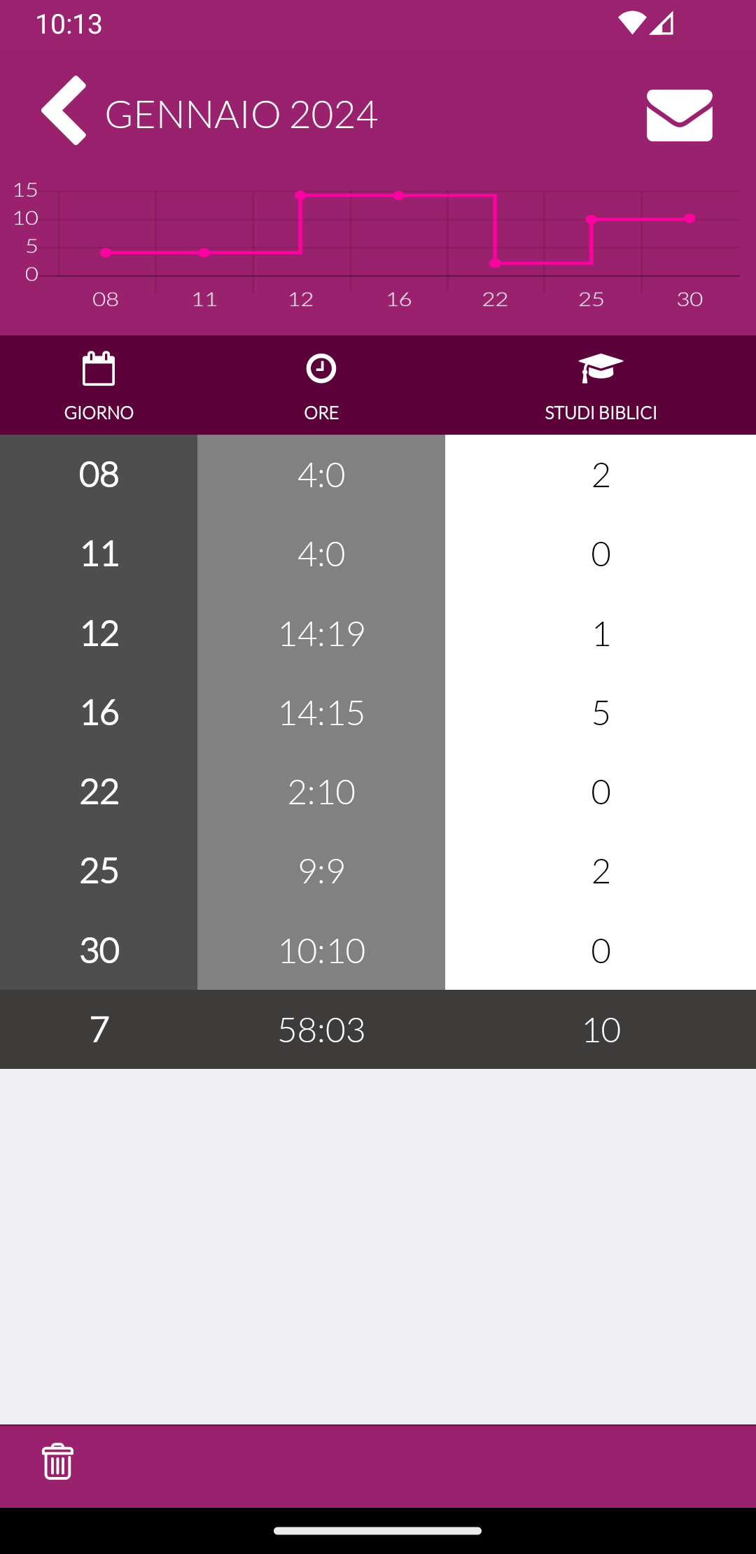Tap the 10:10 hours entry
The width and height of the screenshot is (756, 1554).
pyautogui.click(x=321, y=950)
